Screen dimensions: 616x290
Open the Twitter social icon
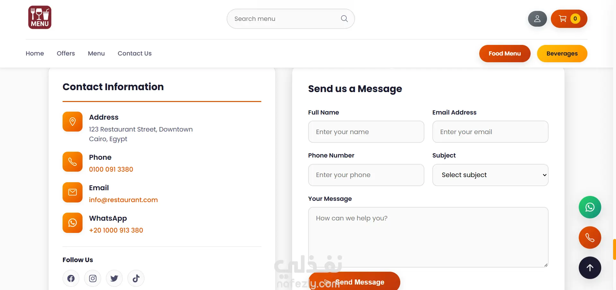point(114,278)
